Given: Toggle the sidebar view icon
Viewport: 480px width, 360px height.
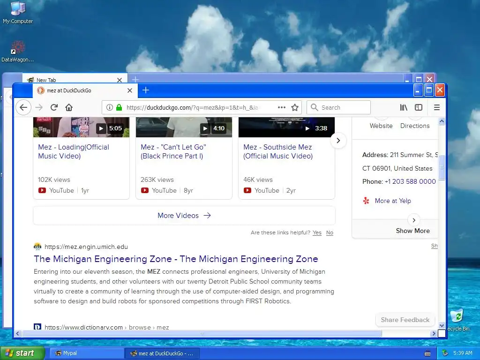Looking at the screenshot, I should pyautogui.click(x=419, y=107).
